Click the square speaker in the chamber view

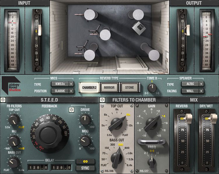tap(139, 28)
